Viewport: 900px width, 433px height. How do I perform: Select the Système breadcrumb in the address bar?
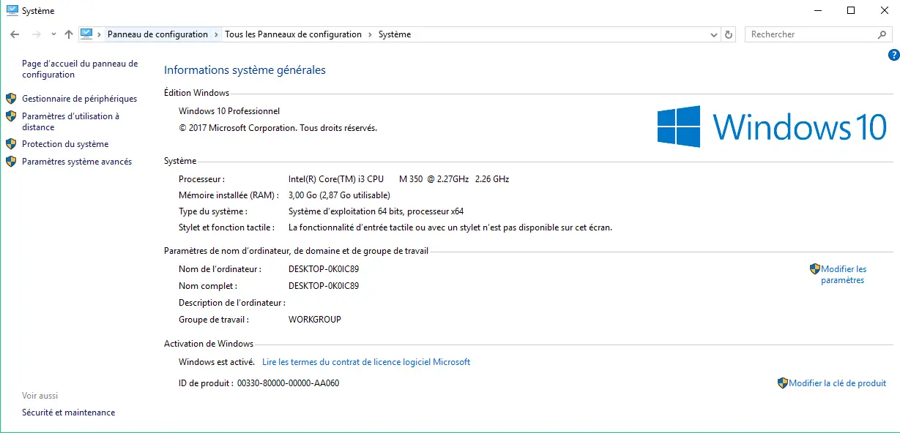tap(395, 34)
